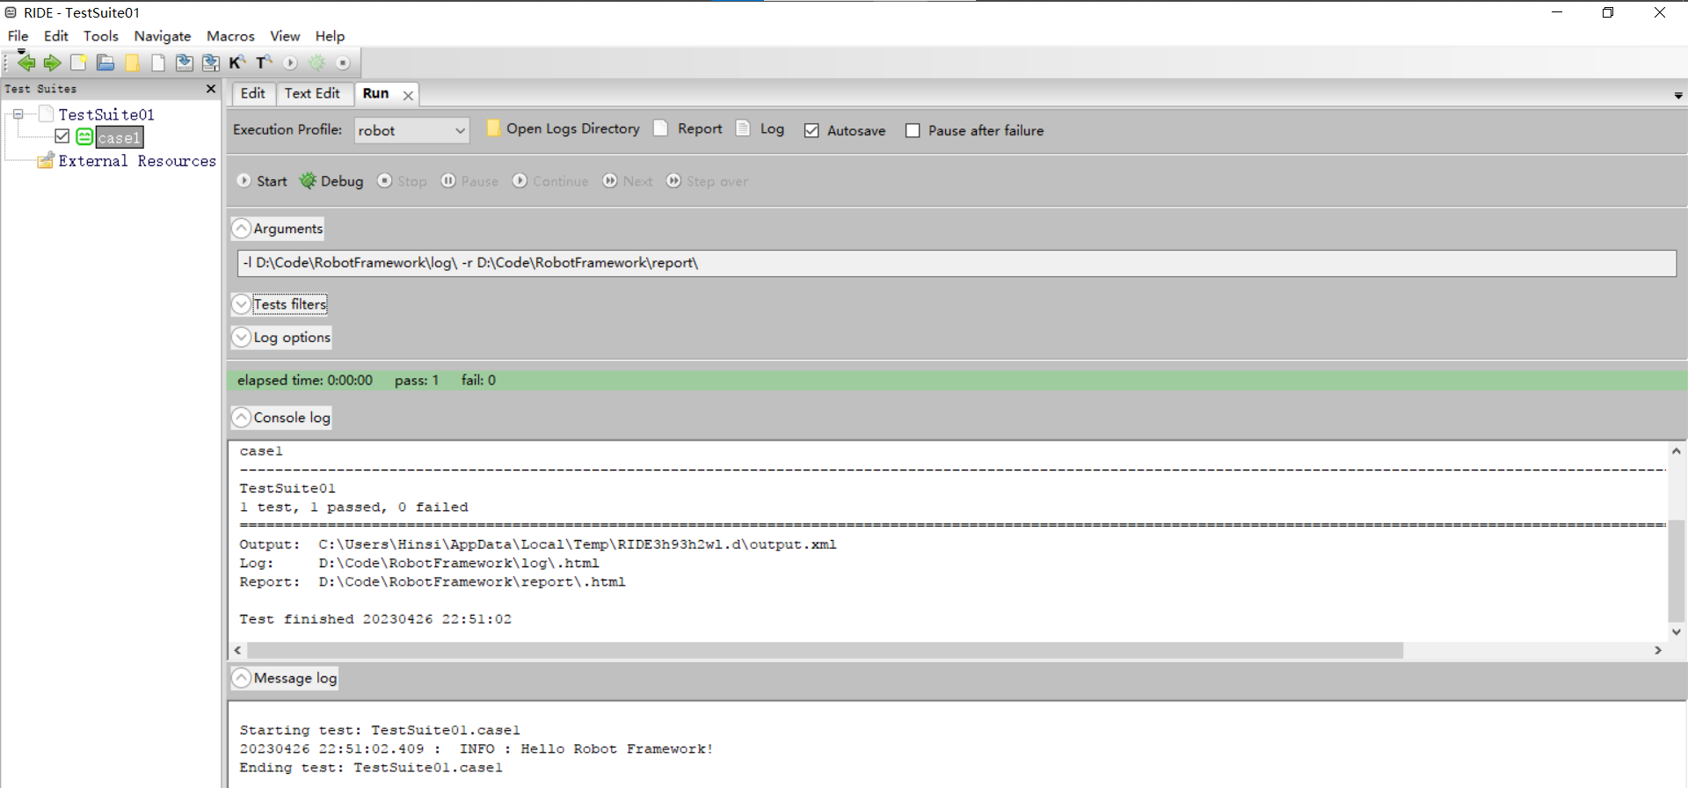1688x788 pixels.
Task: Select the Run tab
Action: tap(375, 93)
